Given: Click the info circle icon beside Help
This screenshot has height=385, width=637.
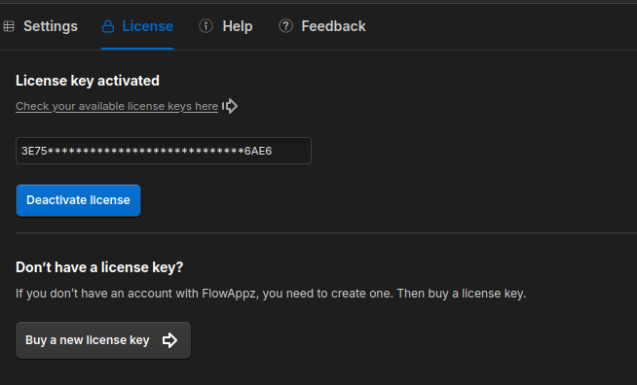Looking at the screenshot, I should [206, 26].
